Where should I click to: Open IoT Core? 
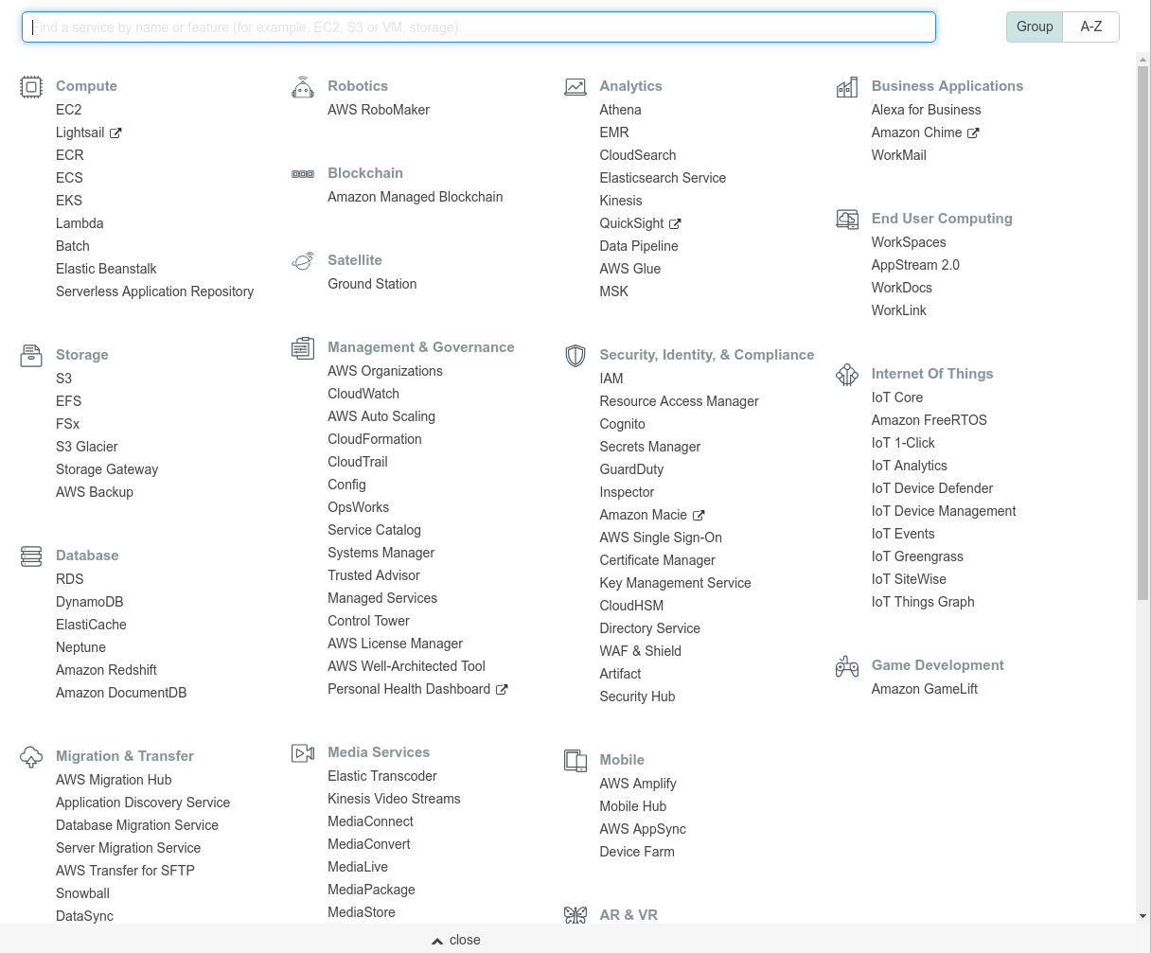point(897,397)
